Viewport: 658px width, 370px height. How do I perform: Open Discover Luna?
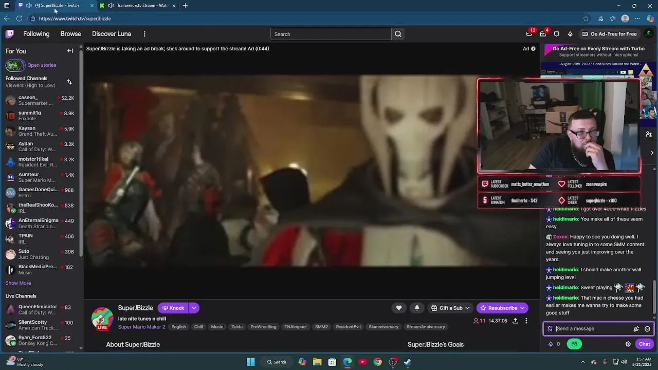[112, 34]
